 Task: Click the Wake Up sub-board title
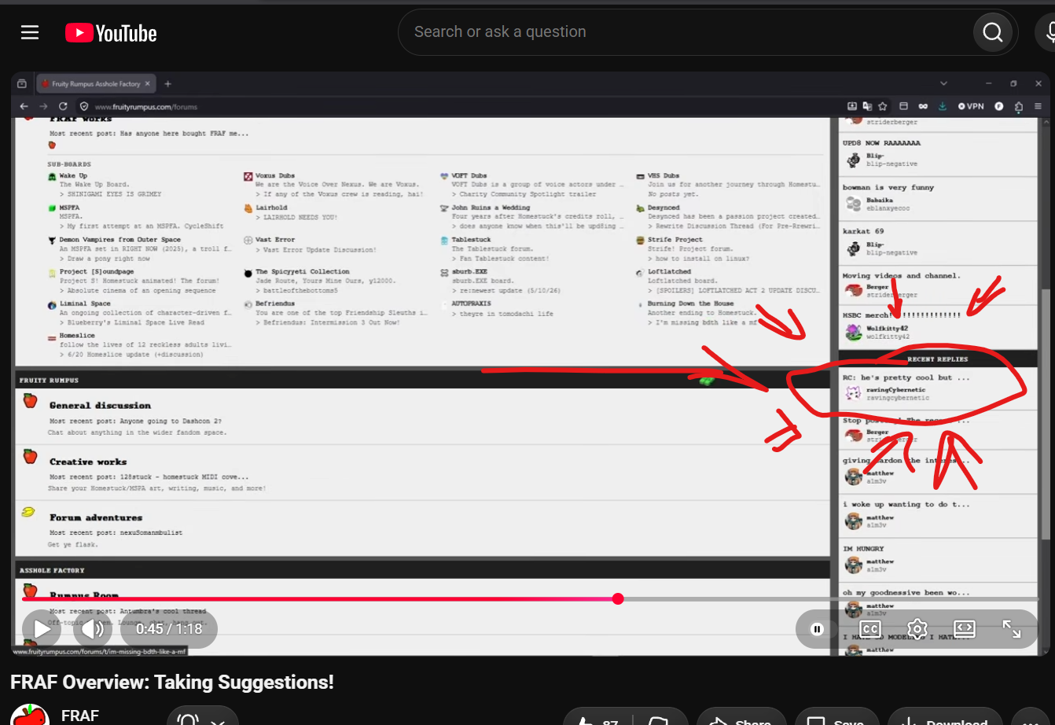coord(74,176)
